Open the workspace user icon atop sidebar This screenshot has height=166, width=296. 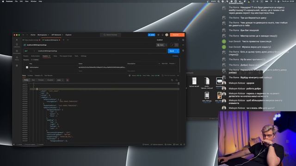click(17, 40)
